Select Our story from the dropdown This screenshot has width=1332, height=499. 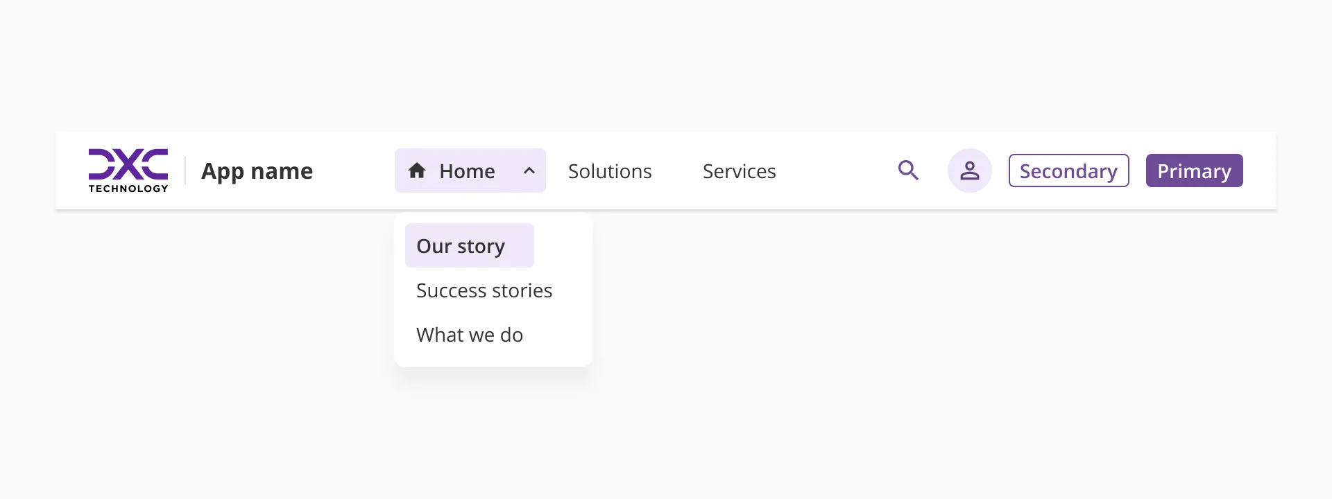click(460, 245)
